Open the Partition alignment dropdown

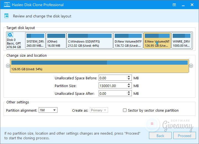pyautogui.click(x=48, y=110)
